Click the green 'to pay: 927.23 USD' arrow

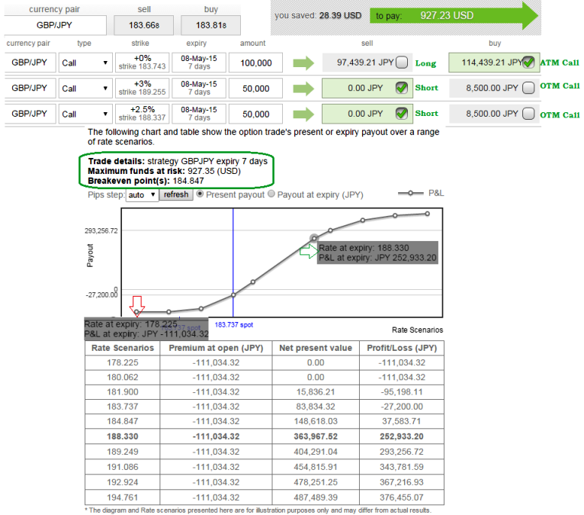coord(454,16)
